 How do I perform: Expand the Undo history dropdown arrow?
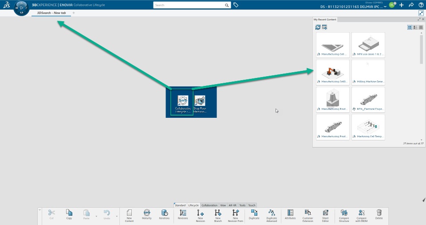(x=117, y=216)
